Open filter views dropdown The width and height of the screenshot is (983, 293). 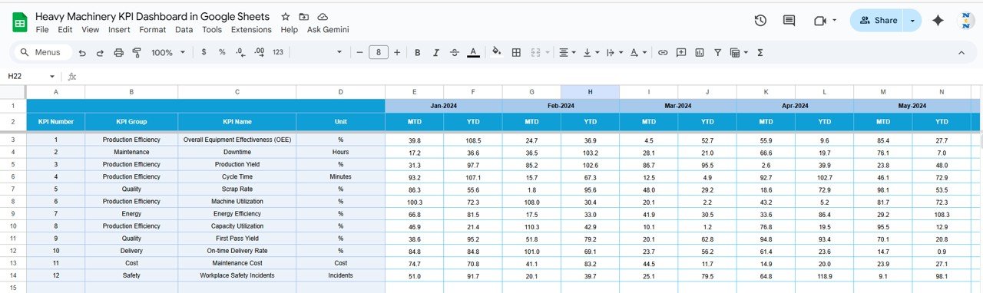click(x=739, y=52)
